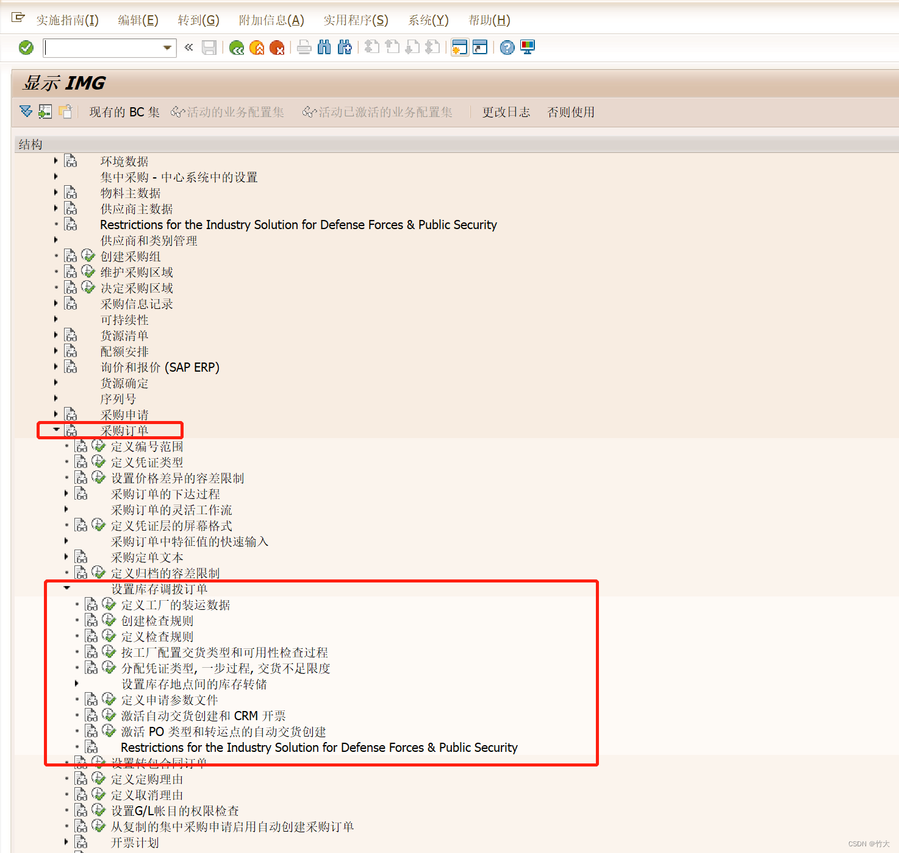Expand the 采购申请 tree node
The image size is (899, 853).
click(x=56, y=414)
